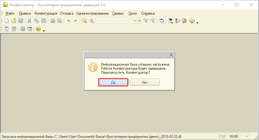
Task: Clear the search field with X
Action: (x=140, y=21)
